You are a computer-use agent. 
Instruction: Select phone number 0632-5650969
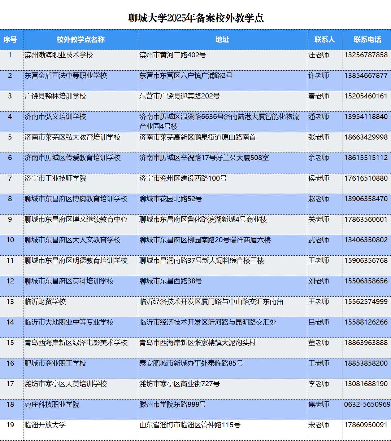point(367,405)
